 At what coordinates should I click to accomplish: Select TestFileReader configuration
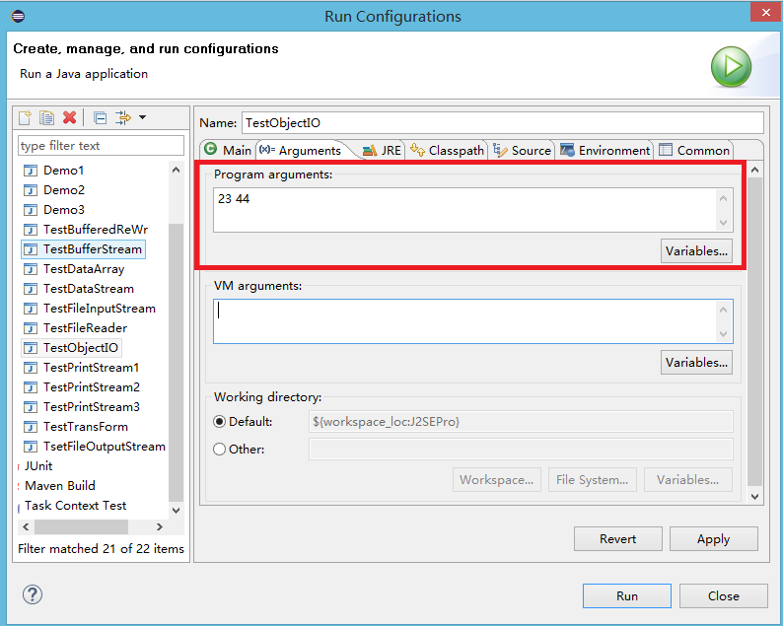[85, 328]
